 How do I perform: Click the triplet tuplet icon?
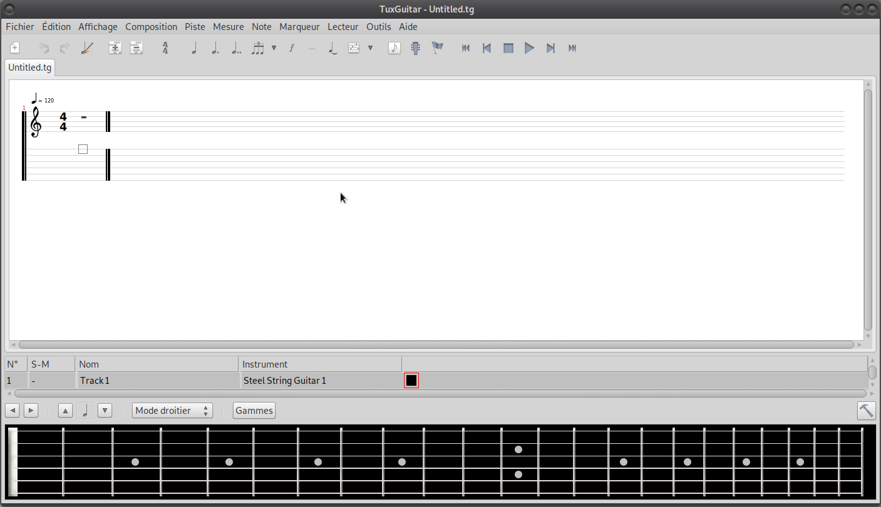pyautogui.click(x=258, y=48)
